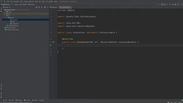The width and height of the screenshot is (183, 103).
Task: Open the Terminal tool window
Action: click(27, 100)
